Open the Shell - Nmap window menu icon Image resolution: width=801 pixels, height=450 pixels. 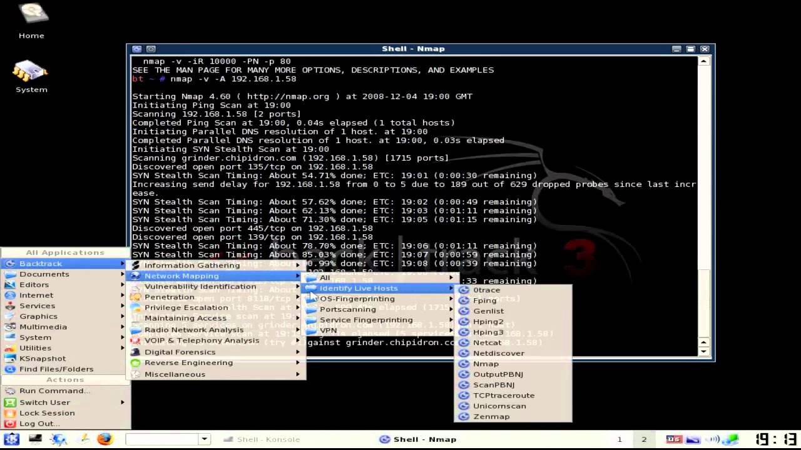(136, 49)
